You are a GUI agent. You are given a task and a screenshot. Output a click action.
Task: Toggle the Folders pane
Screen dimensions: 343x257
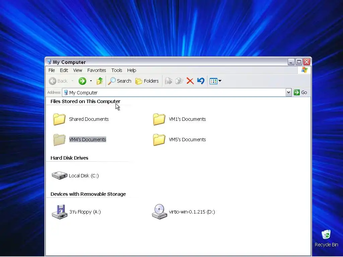147,81
